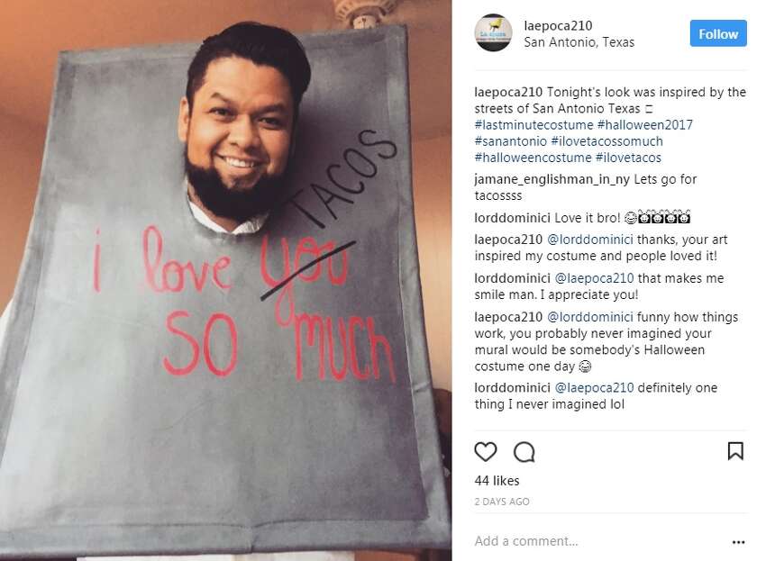The height and width of the screenshot is (561, 766).
Task: Open laepoca210 profile picture
Action: (x=494, y=32)
